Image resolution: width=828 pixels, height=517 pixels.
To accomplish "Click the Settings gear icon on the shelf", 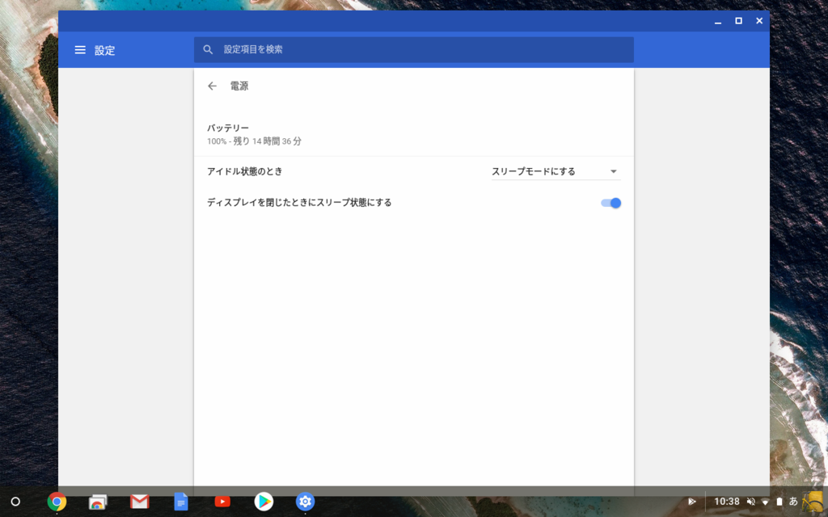I will 305,501.
